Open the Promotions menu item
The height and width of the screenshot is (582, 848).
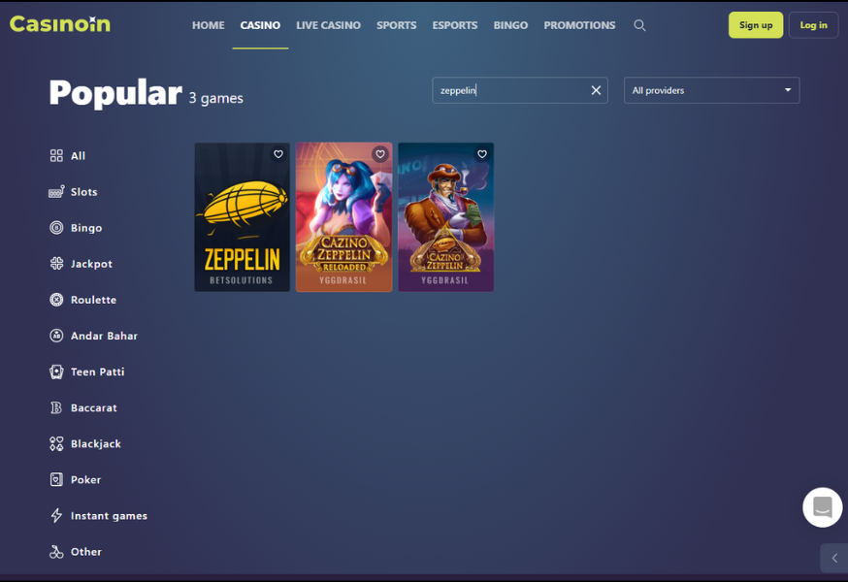coord(579,25)
